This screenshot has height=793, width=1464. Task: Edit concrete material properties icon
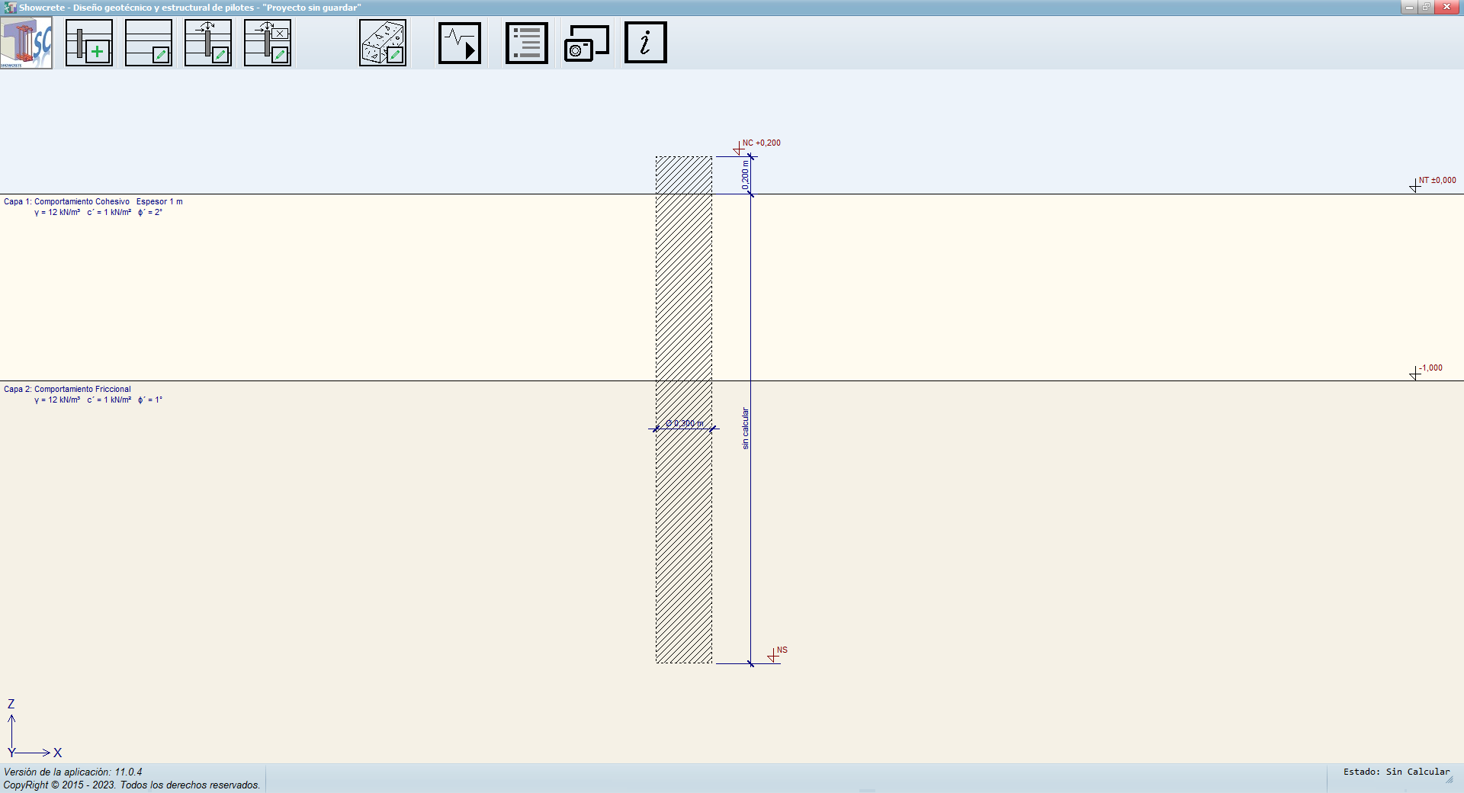[x=383, y=43]
